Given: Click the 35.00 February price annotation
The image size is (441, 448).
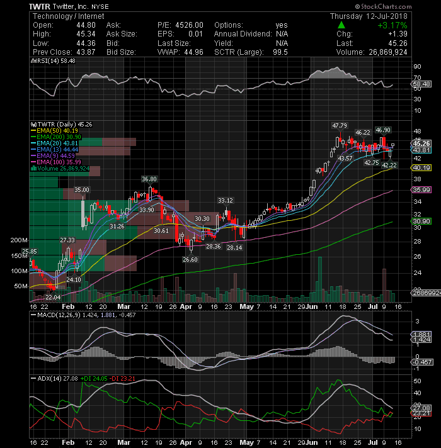Looking at the screenshot, I should click(x=82, y=190).
